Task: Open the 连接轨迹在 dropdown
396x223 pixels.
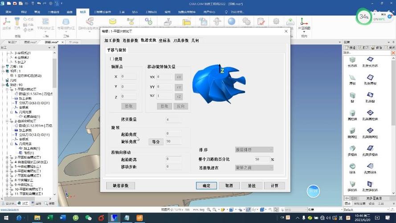Action: 254,168
